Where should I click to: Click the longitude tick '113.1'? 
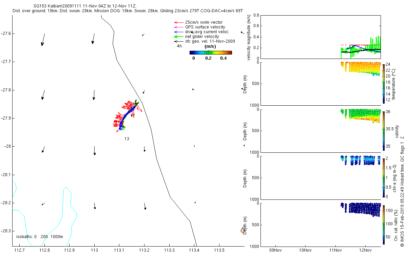tap(119, 250)
